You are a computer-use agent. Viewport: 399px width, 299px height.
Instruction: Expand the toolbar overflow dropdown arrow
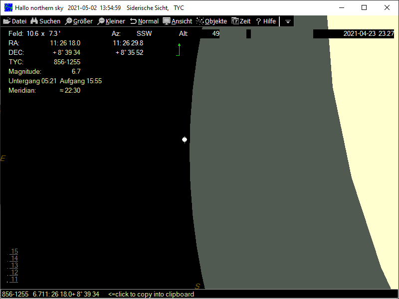pyautogui.click(x=288, y=22)
